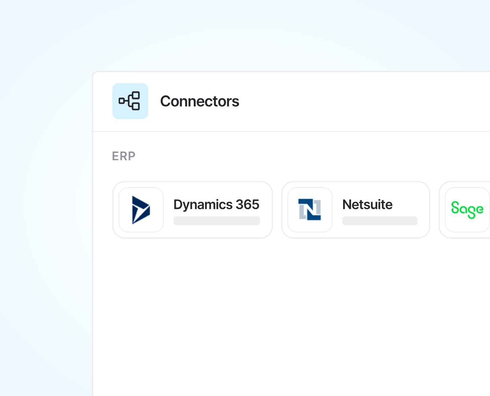Screen dimensions: 490x396
Task: Click the Connectors hierarchy icon
Action: [x=129, y=101]
